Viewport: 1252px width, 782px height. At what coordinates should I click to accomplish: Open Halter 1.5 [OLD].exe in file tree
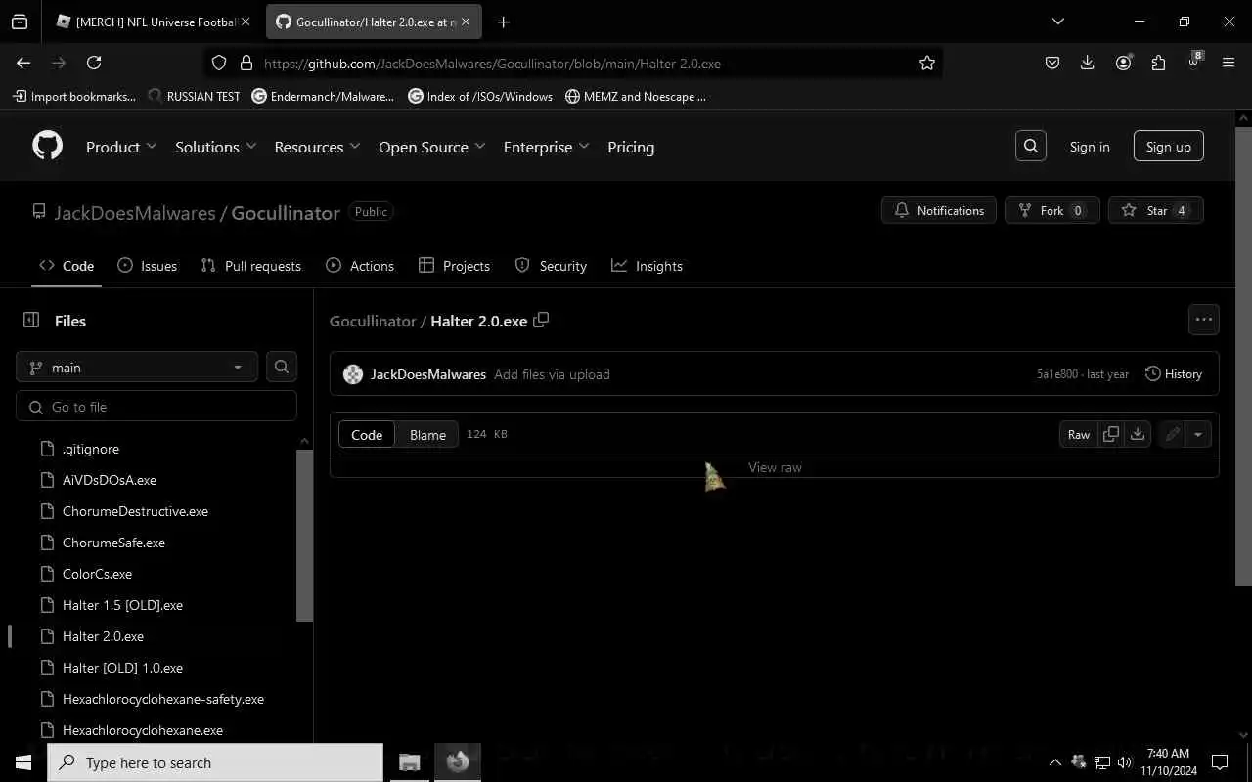122,605
